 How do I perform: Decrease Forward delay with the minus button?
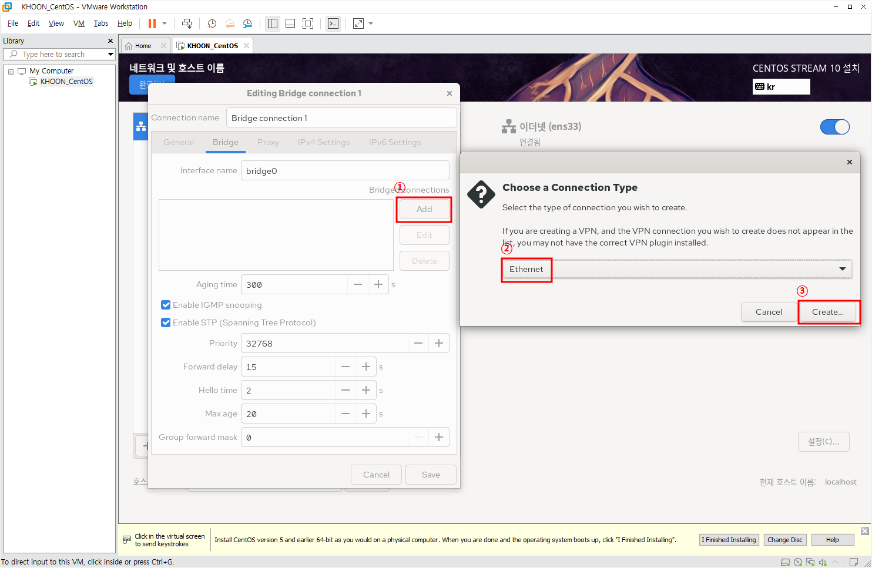pos(346,367)
